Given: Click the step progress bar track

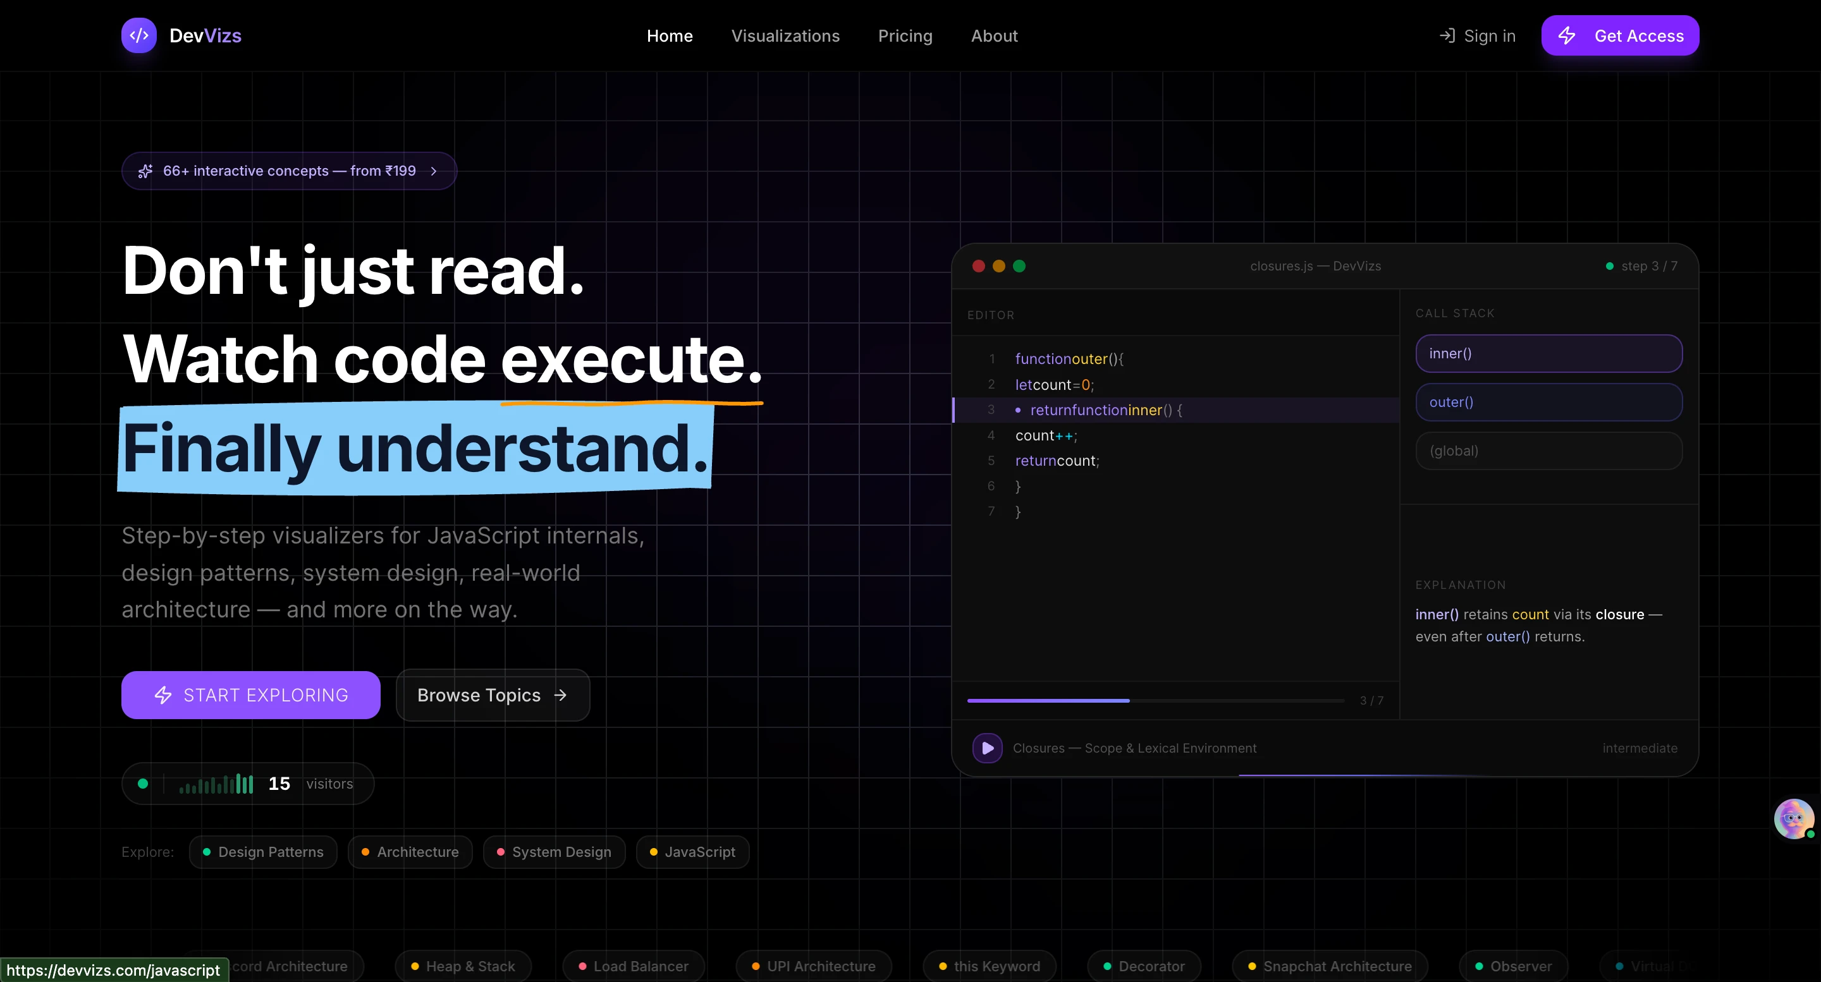Looking at the screenshot, I should 1155,700.
